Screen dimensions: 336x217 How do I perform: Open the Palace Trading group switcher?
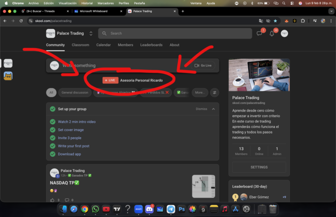click(91, 34)
